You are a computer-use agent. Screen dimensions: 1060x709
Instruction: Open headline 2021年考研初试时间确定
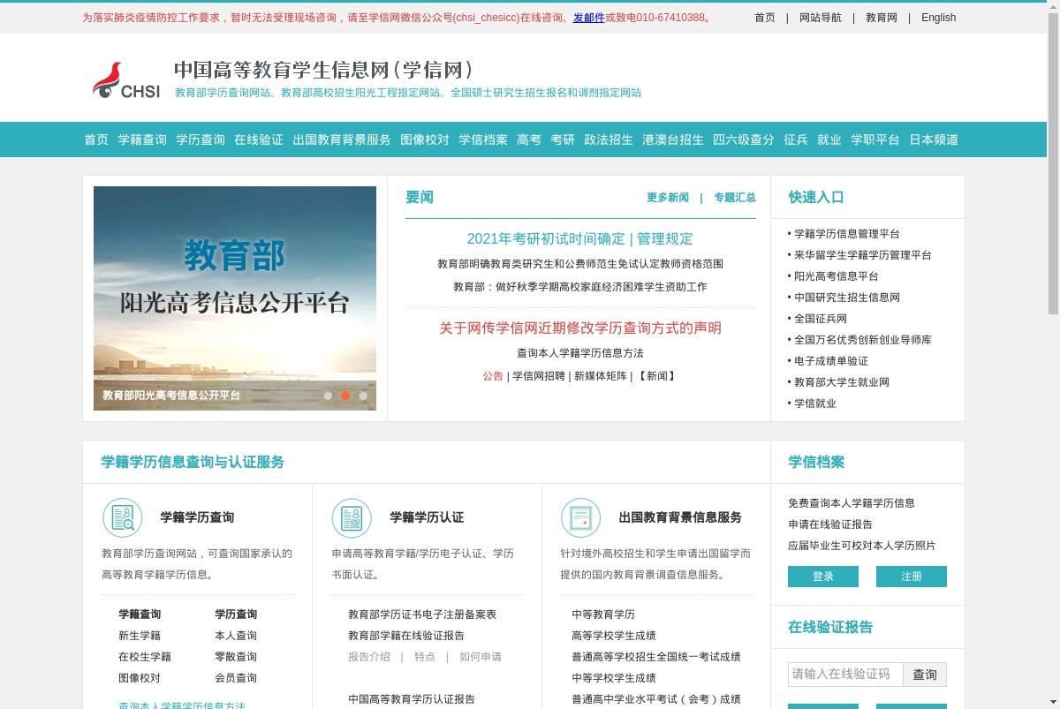(x=546, y=238)
